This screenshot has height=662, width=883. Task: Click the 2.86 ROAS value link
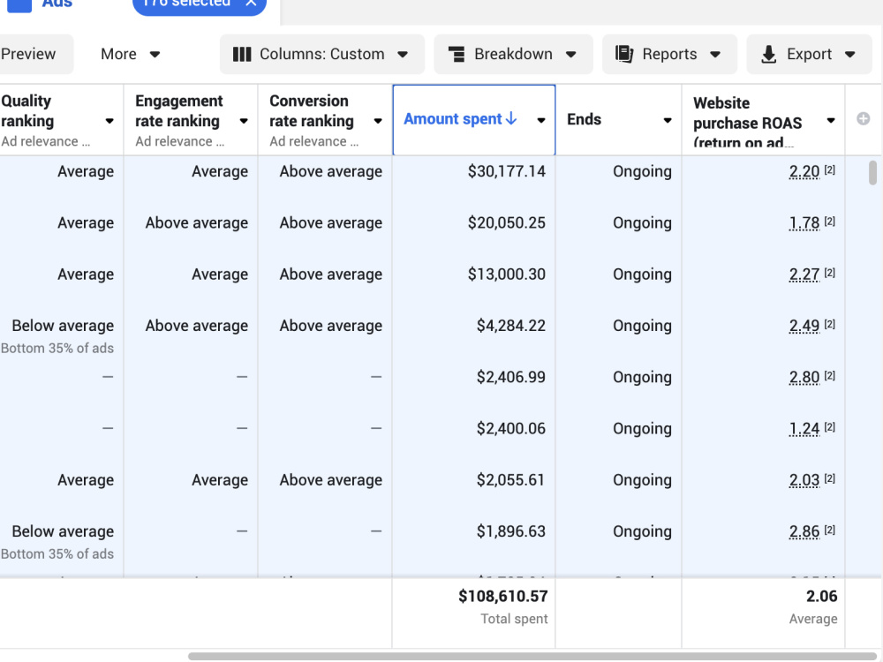[x=804, y=531]
